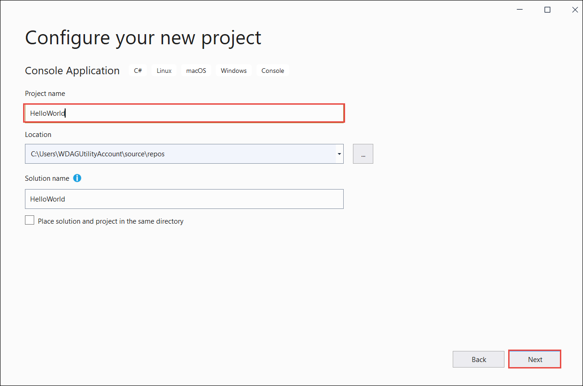Click the Console Application template heading
Viewport: 583px width, 386px height.
tap(72, 70)
